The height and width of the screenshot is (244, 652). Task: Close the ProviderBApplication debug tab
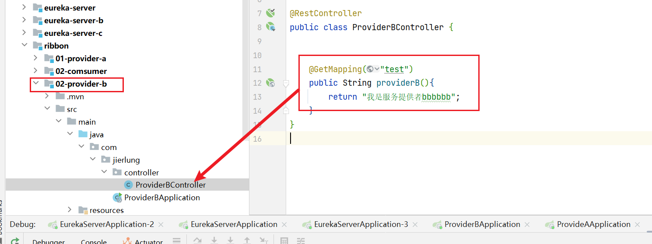point(527,225)
